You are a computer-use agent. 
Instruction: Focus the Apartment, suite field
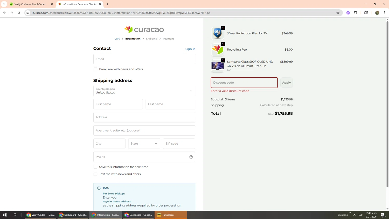pyautogui.click(x=144, y=131)
